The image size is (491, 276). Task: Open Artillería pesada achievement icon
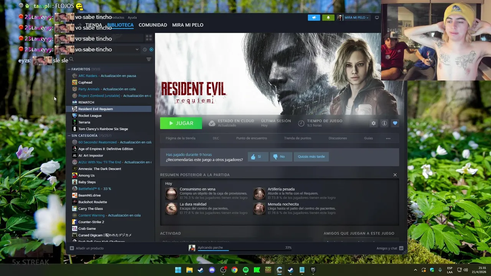tap(259, 194)
